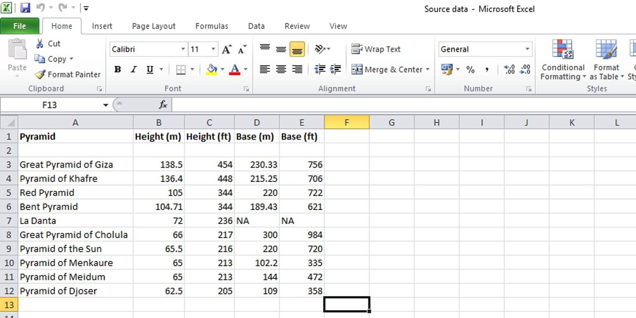Open the General number format dropdown

pyautogui.click(x=527, y=49)
